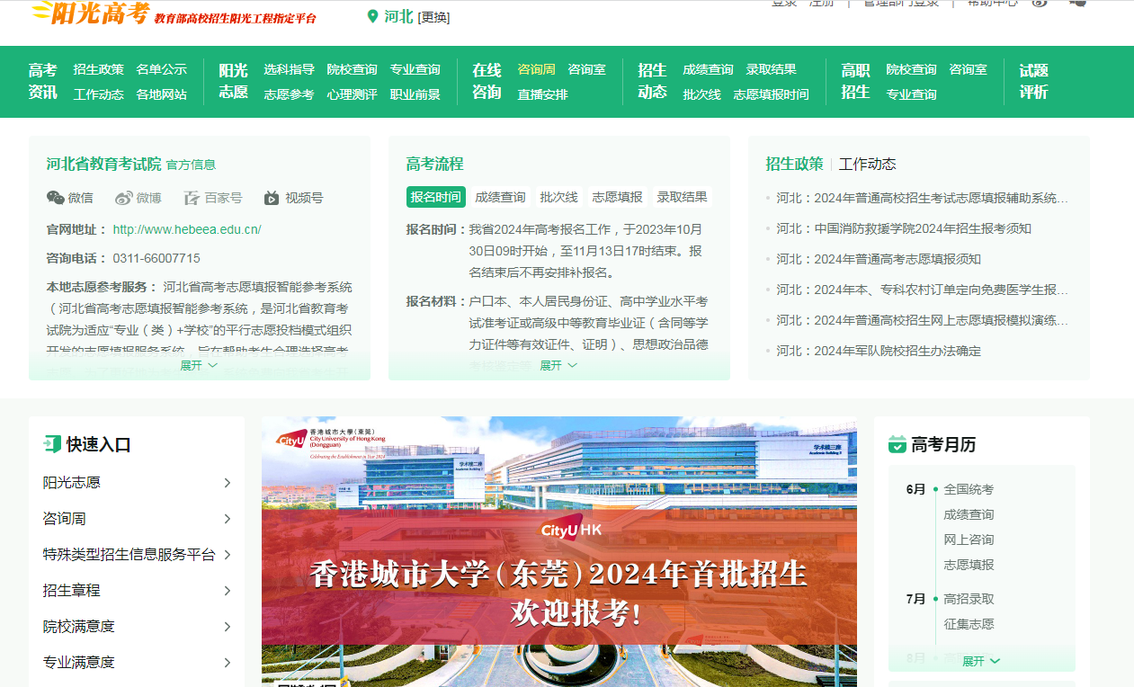Open 职业前景 in the navigation bar
Image resolution: width=1134 pixels, height=687 pixels.
click(415, 94)
